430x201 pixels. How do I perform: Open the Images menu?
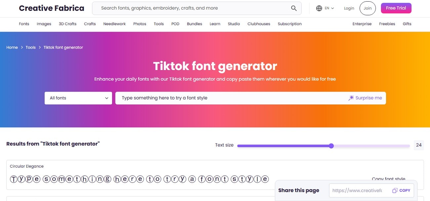44,24
